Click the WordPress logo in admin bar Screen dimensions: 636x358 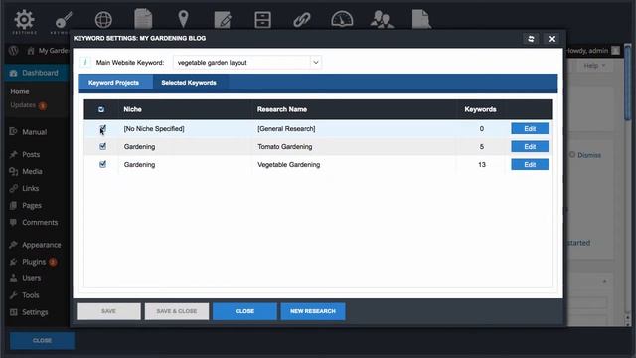13,51
